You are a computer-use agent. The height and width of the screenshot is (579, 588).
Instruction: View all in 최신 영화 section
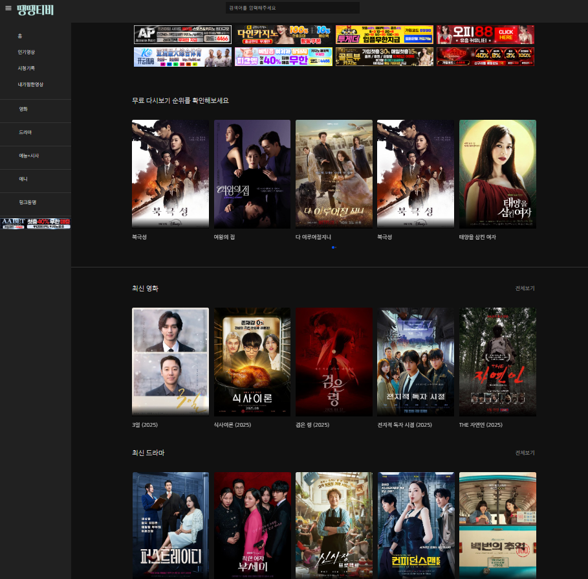(525, 288)
